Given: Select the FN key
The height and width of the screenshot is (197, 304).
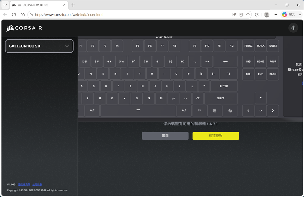Looking at the screenshot, I should point(199,111).
